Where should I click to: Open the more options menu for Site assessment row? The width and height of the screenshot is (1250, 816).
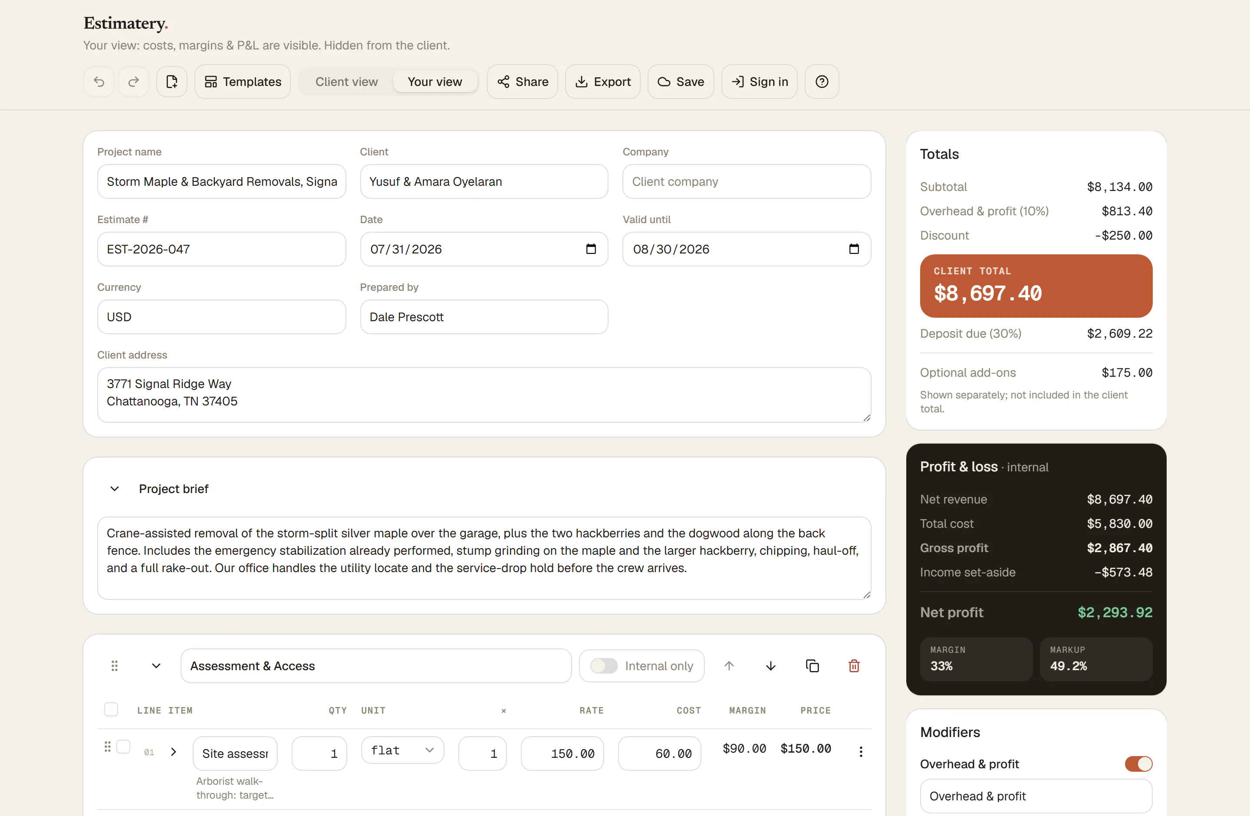(x=860, y=752)
